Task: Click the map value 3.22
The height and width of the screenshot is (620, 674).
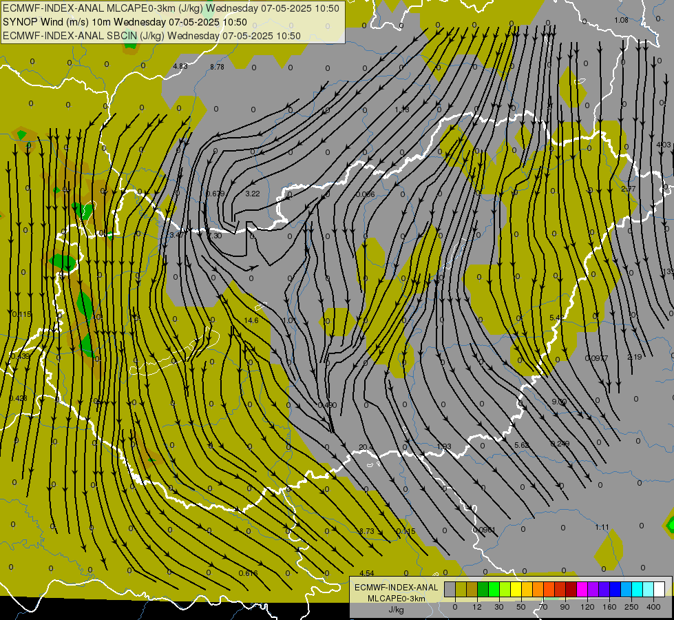Action: click(x=253, y=194)
